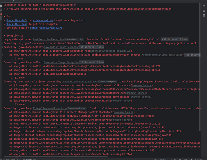Click Unknown Source link after callProcessor
The height and width of the screenshot is (160, 207).
pos(142,85)
